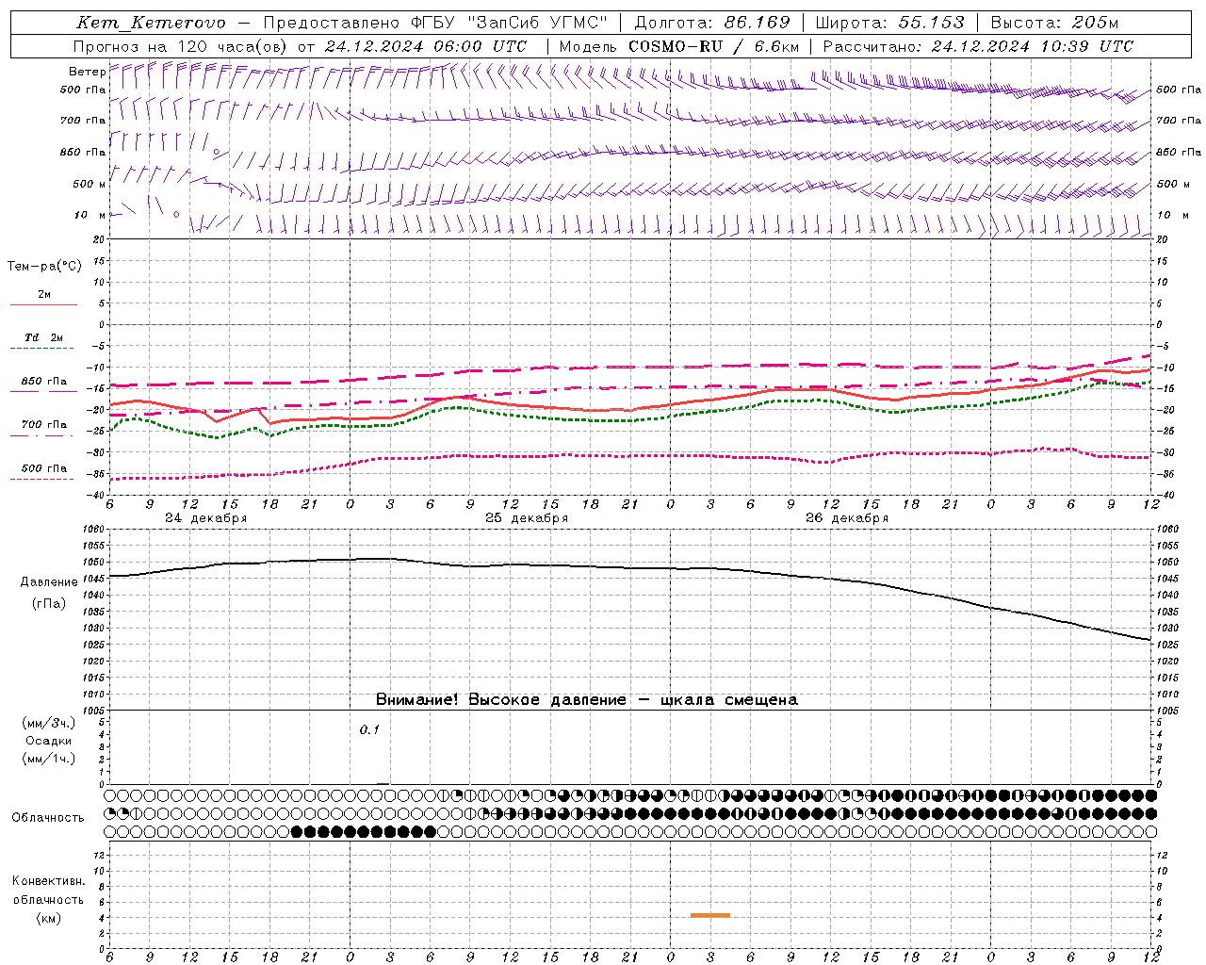
Task: Click the (гПа) pressure unit label
Action: (x=48, y=604)
